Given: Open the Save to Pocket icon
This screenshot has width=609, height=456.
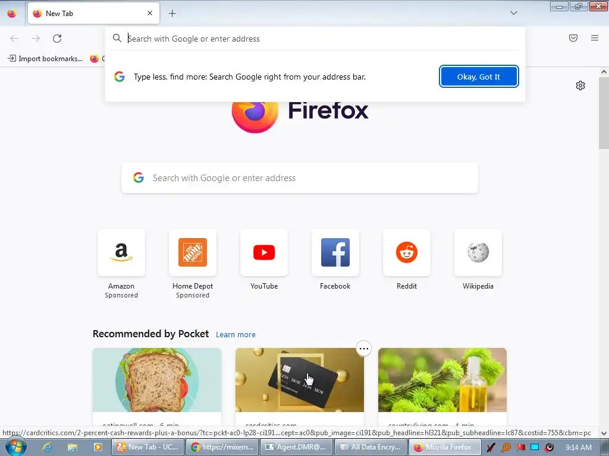Looking at the screenshot, I should pyautogui.click(x=573, y=38).
